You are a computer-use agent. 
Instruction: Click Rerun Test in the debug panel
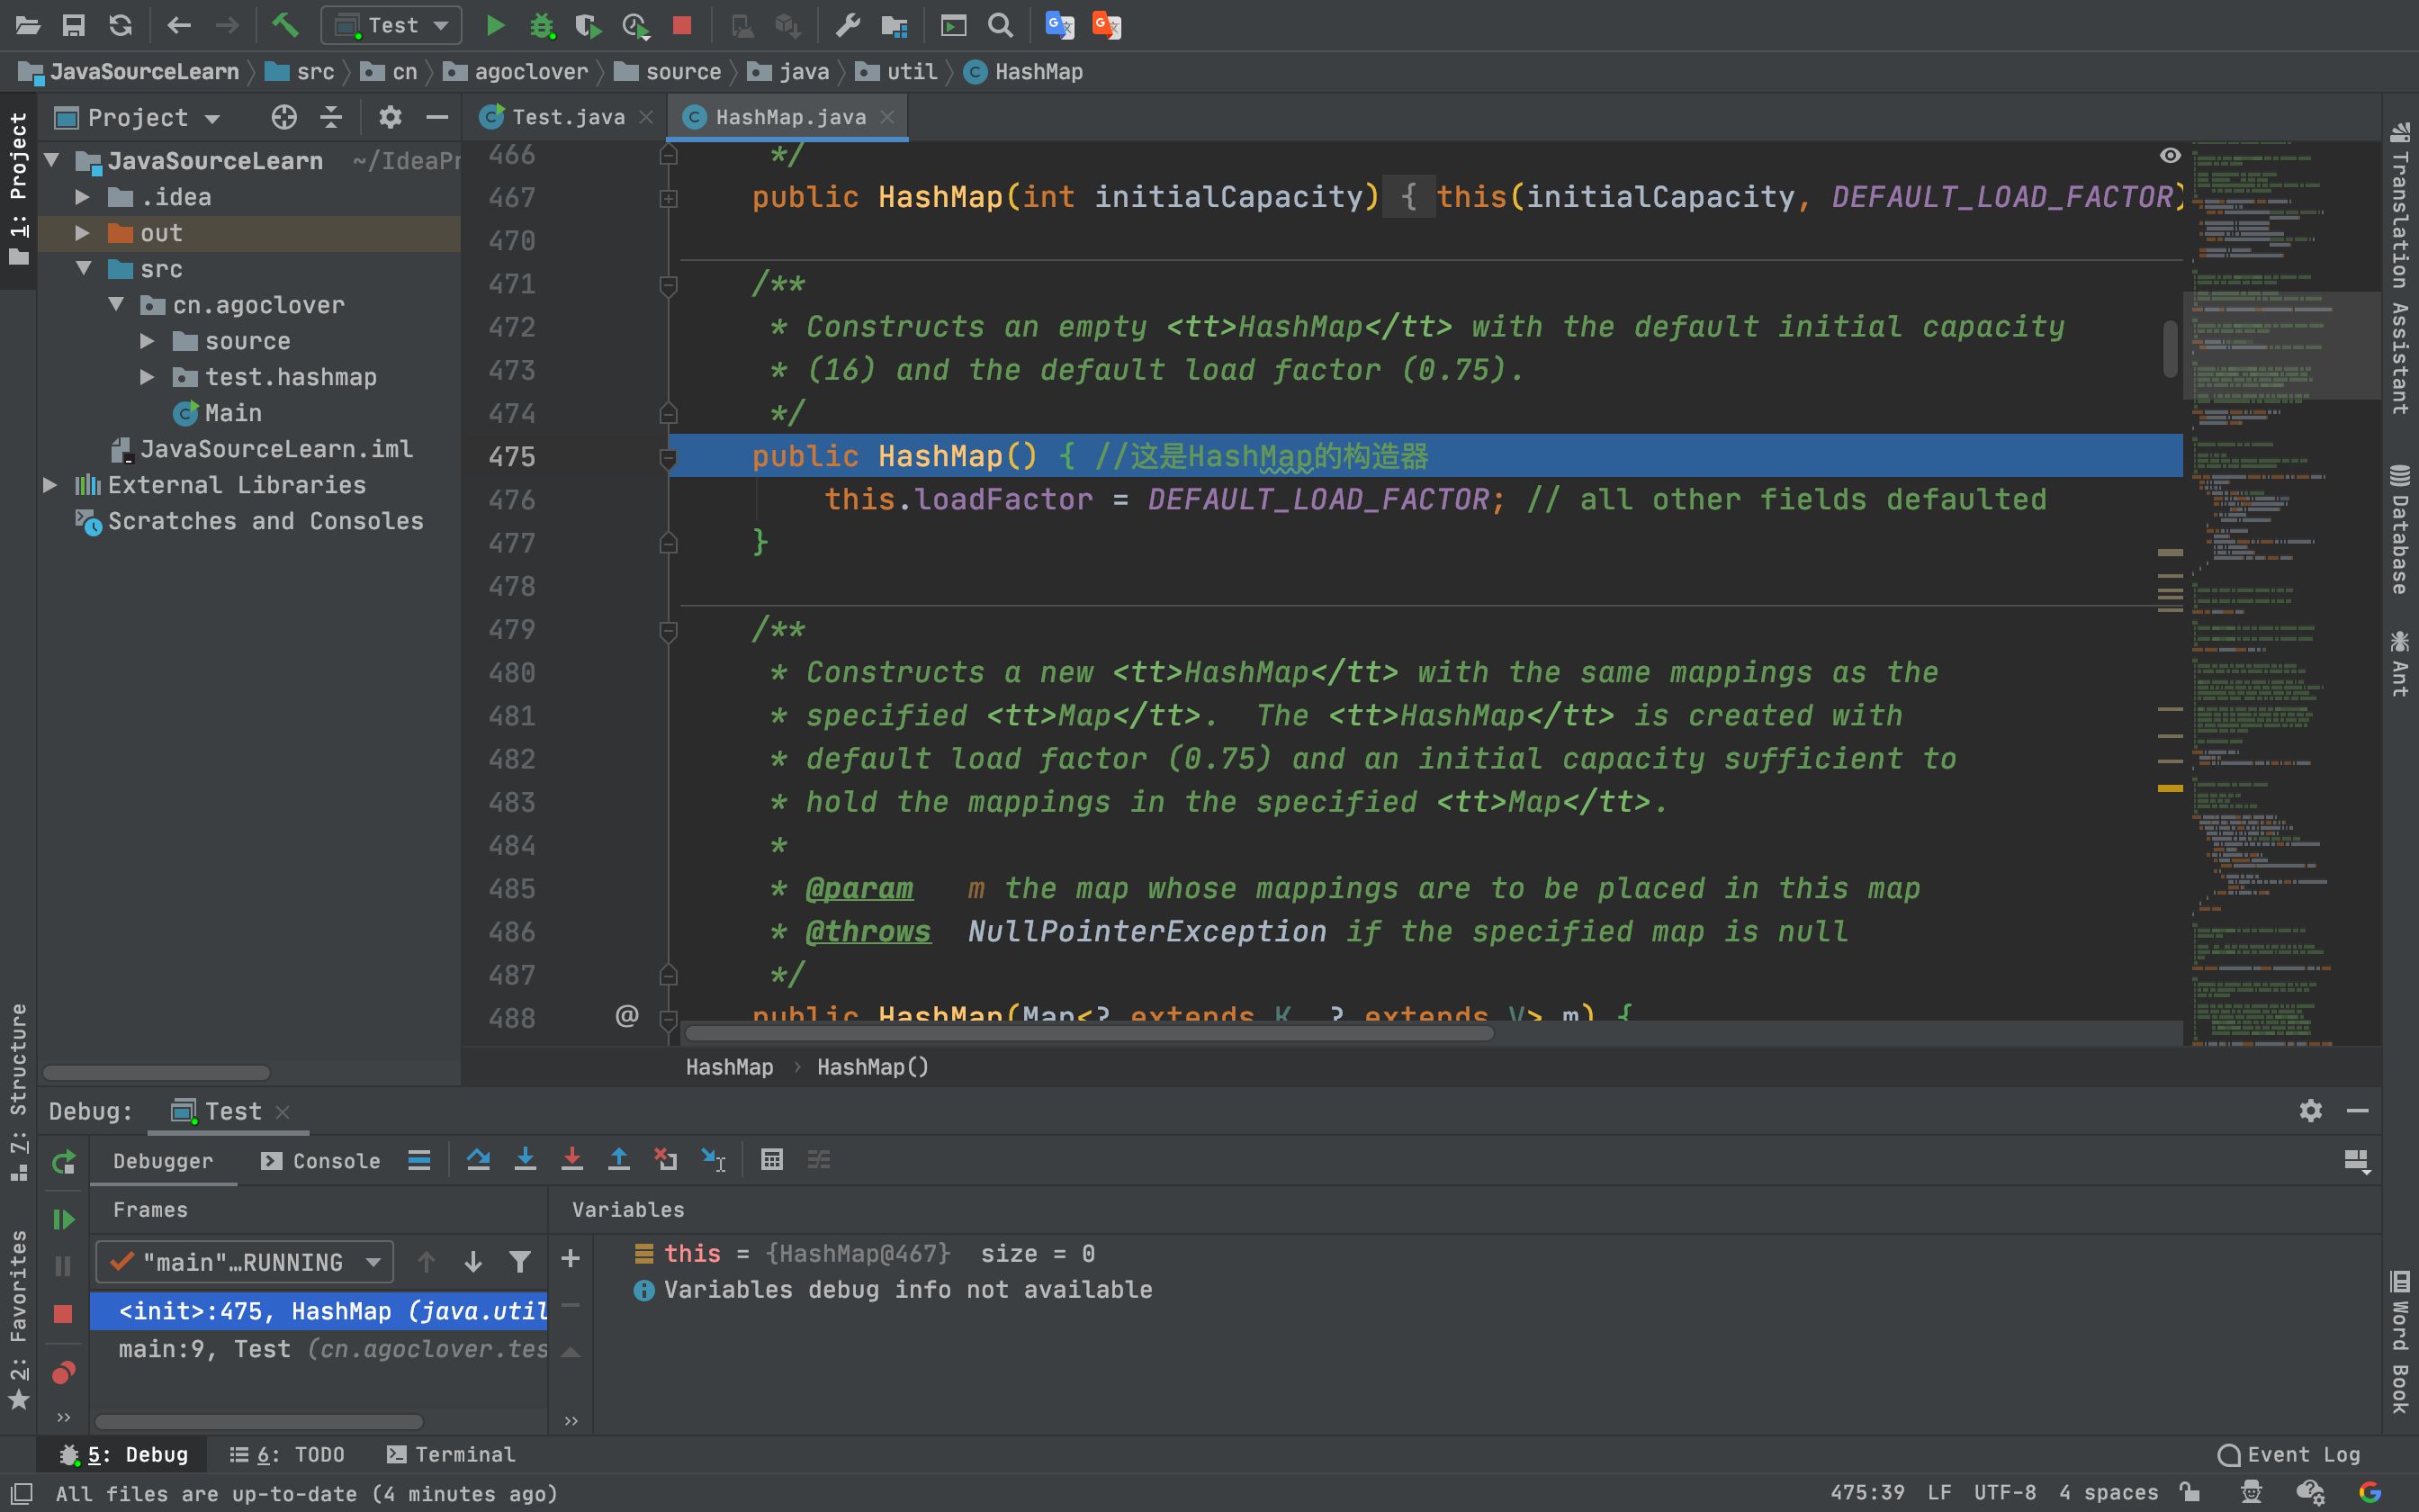pos(63,1162)
